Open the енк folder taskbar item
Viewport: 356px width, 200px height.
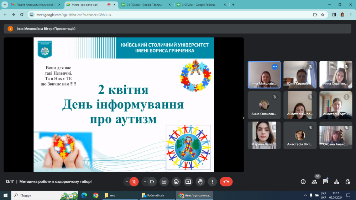coord(120,195)
